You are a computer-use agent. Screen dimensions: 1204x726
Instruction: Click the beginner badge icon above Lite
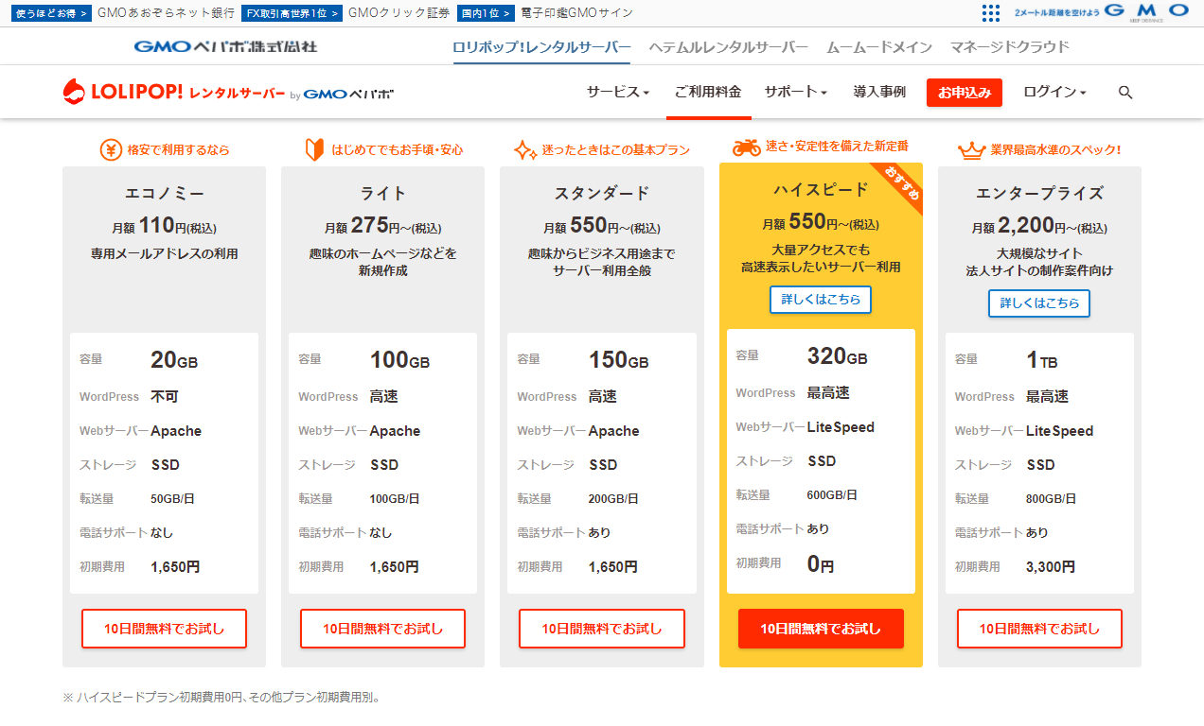click(x=314, y=149)
